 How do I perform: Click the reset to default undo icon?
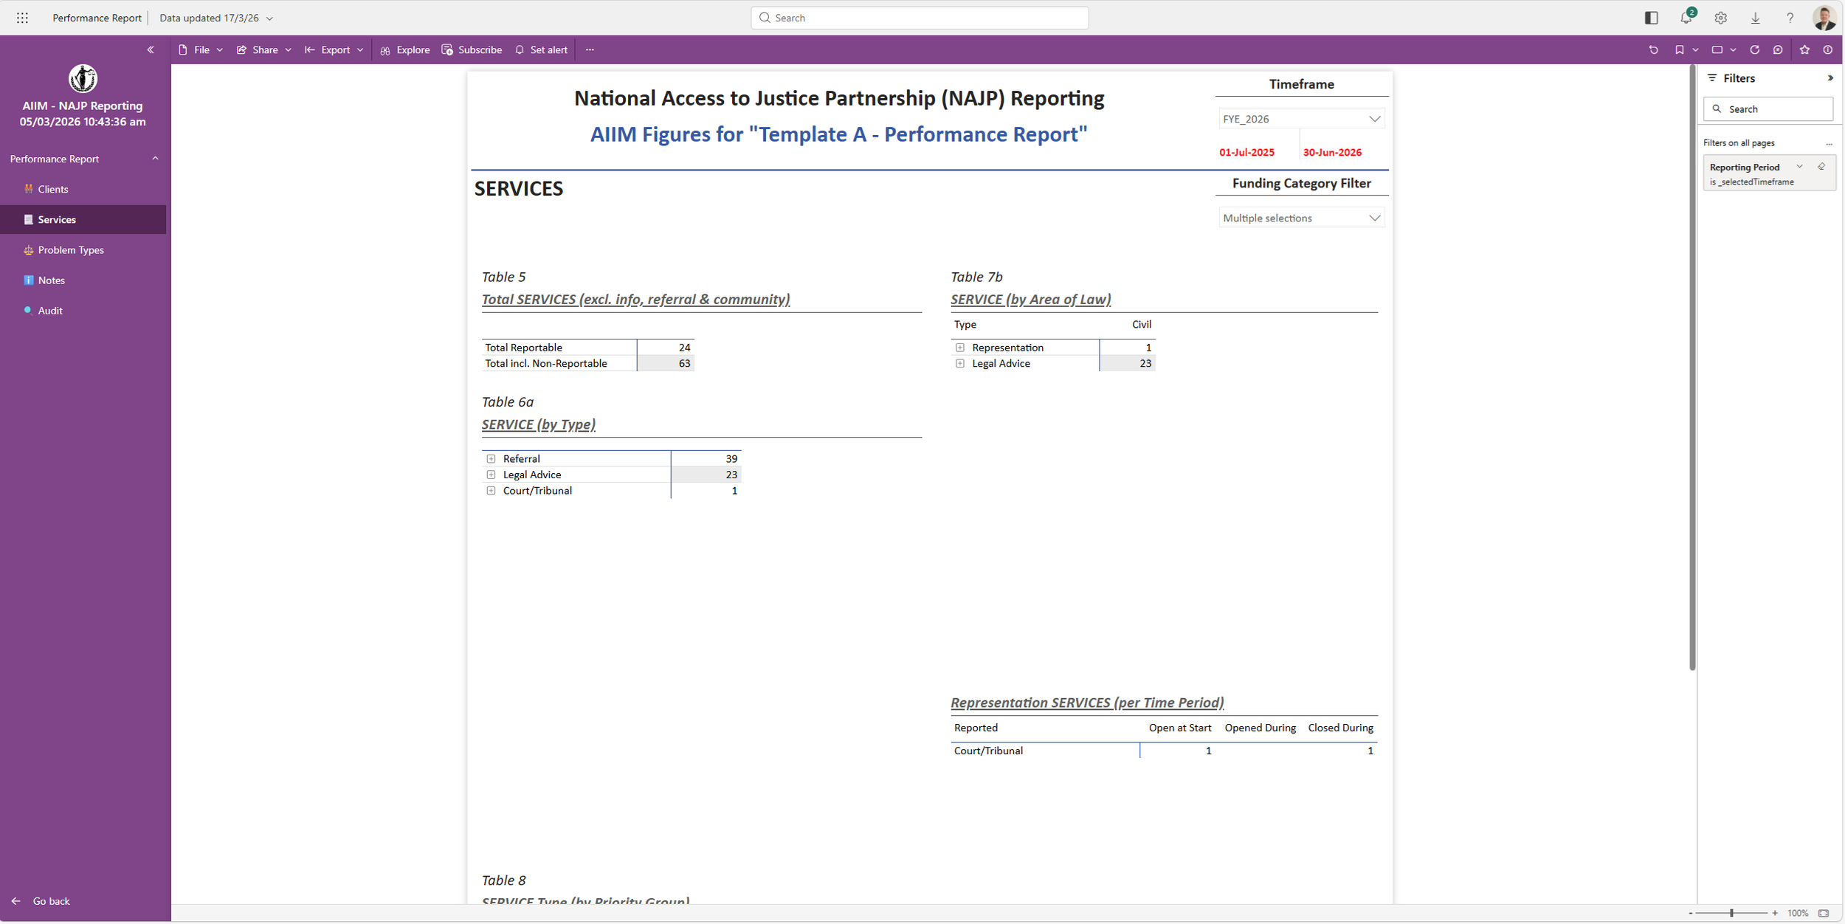point(1653,50)
